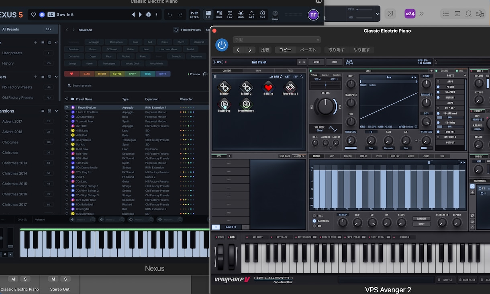
Task: Open the STEP SQ editor tab
Action: (x=363, y=156)
